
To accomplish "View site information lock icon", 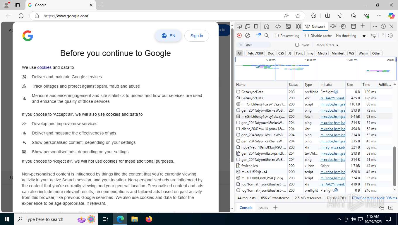I will coord(37,16).
